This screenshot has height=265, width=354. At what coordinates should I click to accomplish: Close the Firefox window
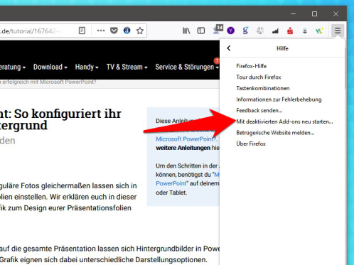[x=336, y=13]
